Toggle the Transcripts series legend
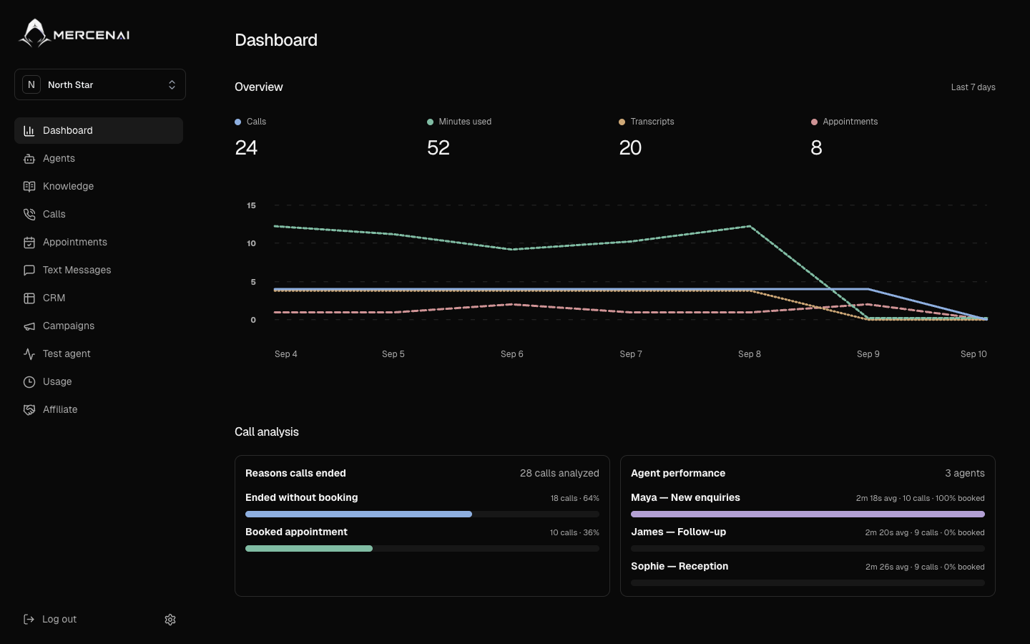The width and height of the screenshot is (1030, 644). pos(647,122)
